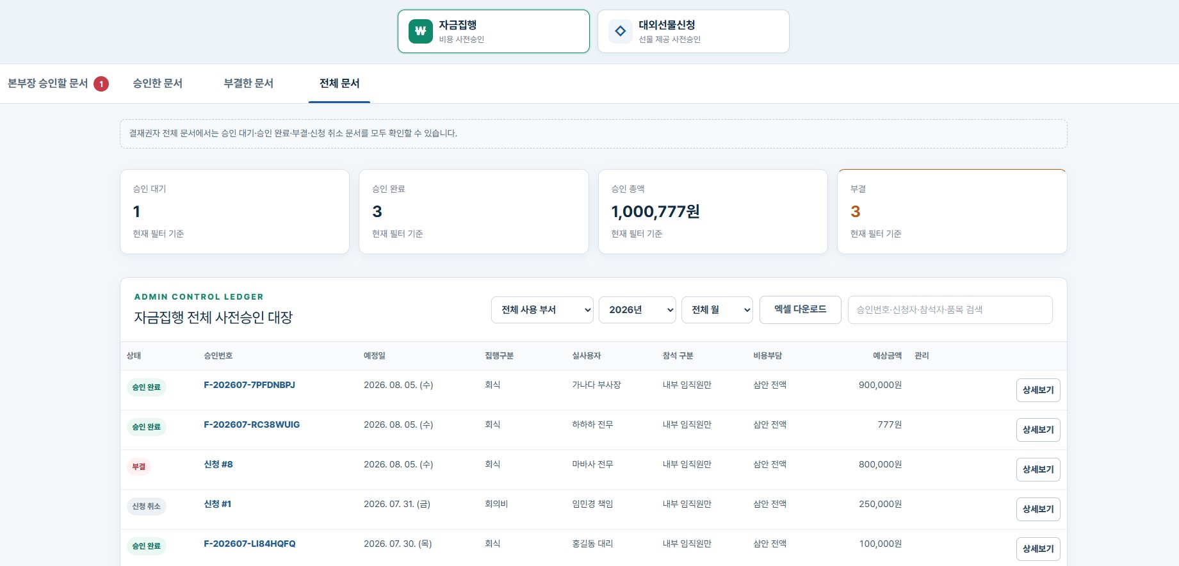
Task: Click the 부결 summary card
Action: click(x=952, y=211)
